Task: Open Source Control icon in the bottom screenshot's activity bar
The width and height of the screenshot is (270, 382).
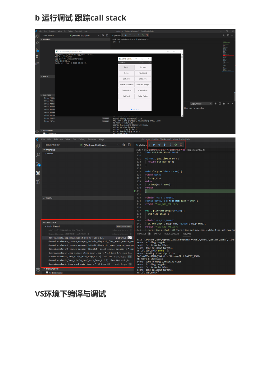Action: tap(38, 164)
